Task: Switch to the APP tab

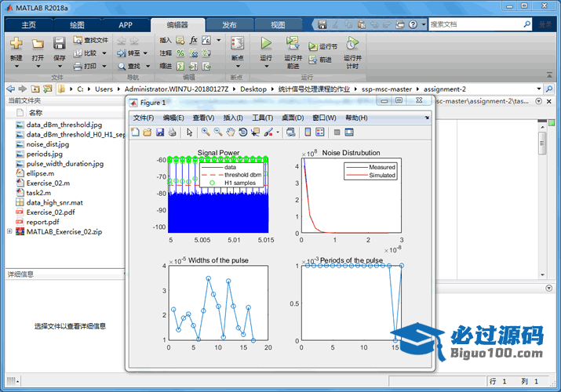Action: pos(126,25)
